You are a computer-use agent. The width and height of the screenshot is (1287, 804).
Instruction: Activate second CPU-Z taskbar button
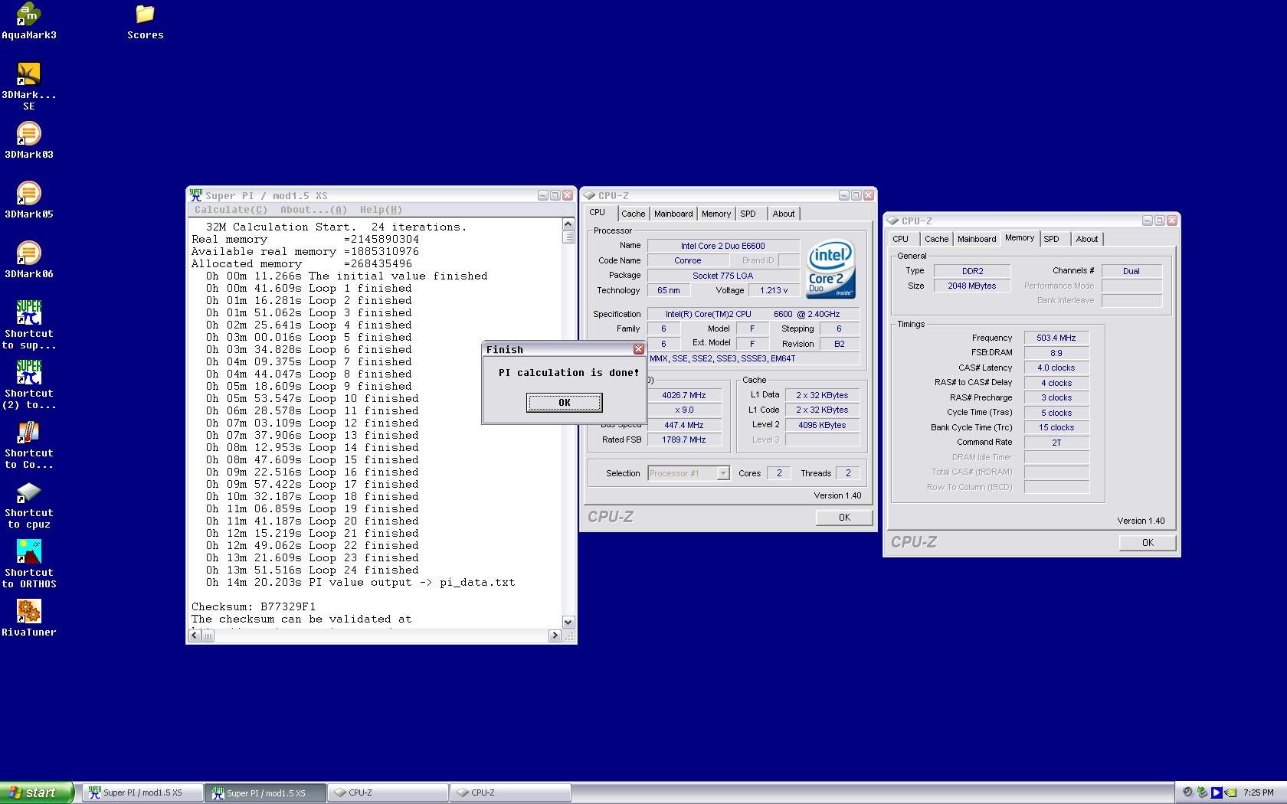coord(510,793)
